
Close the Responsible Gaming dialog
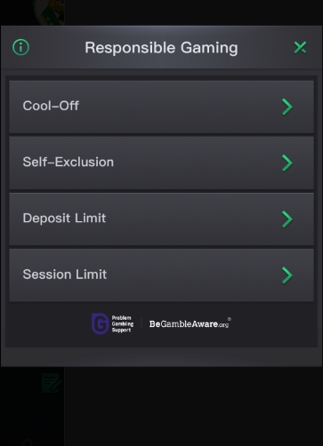click(300, 47)
